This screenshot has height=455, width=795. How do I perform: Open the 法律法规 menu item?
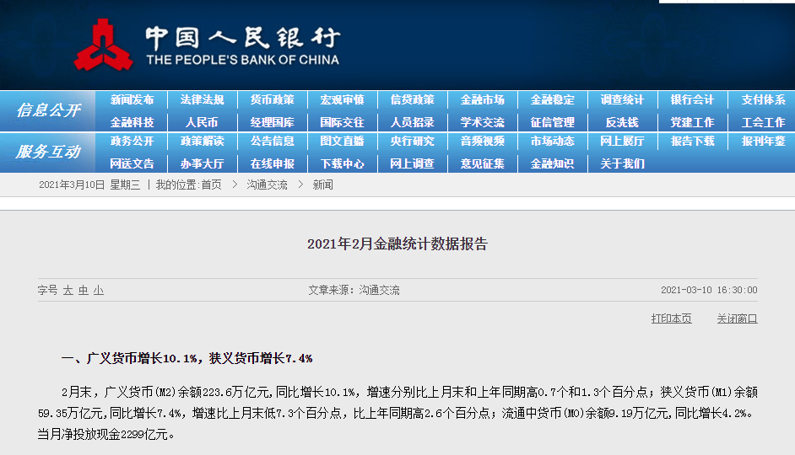[202, 99]
